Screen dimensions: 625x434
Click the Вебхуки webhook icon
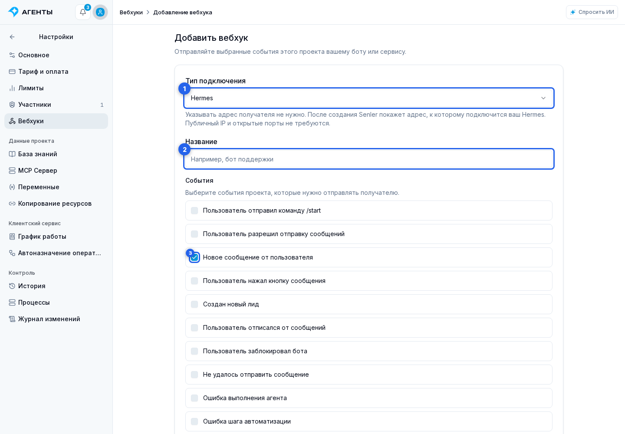12,121
